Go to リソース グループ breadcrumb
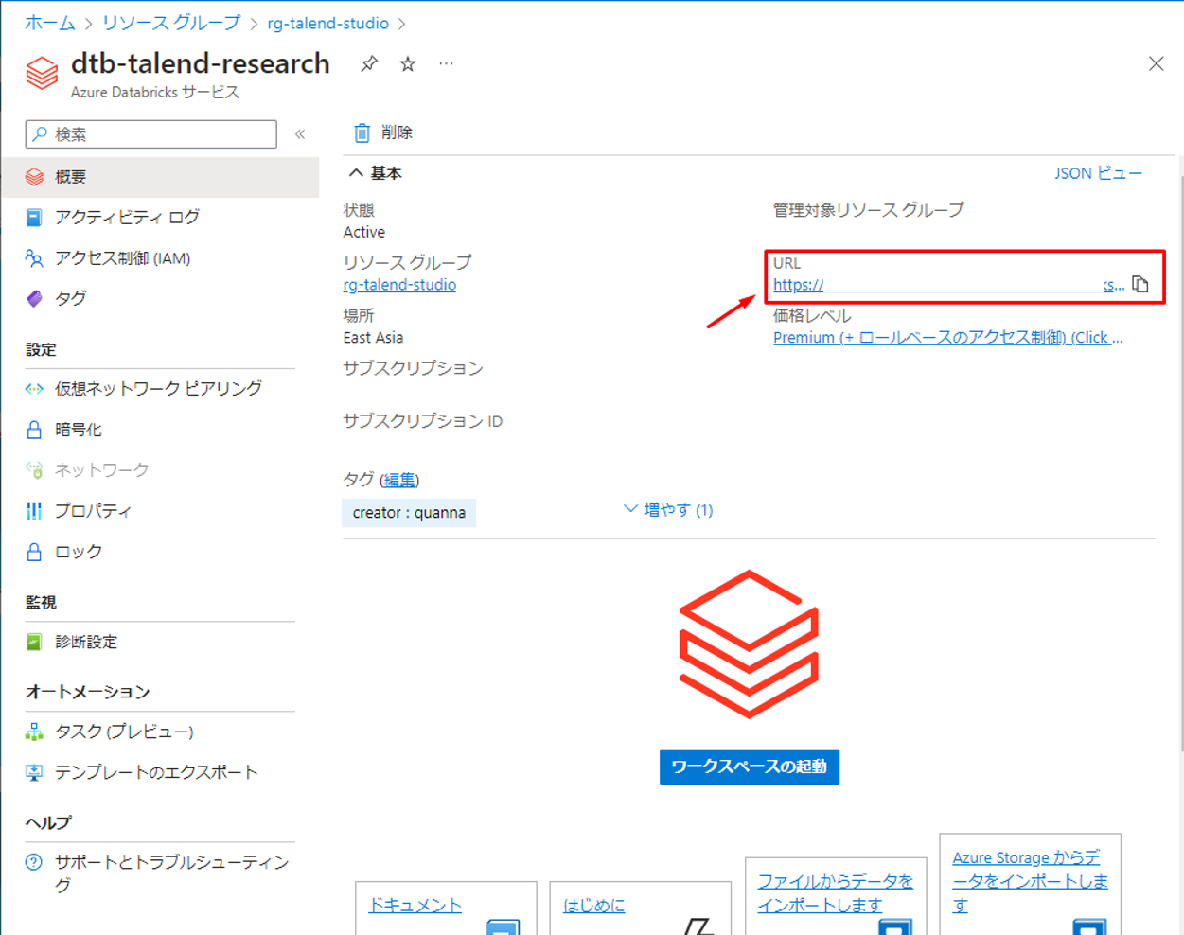This screenshot has height=935, width=1184. point(171,23)
